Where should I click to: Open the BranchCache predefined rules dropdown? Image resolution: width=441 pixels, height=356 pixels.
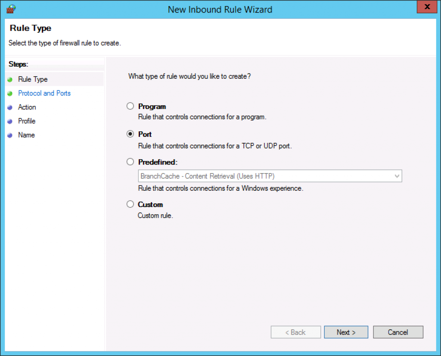pos(397,176)
